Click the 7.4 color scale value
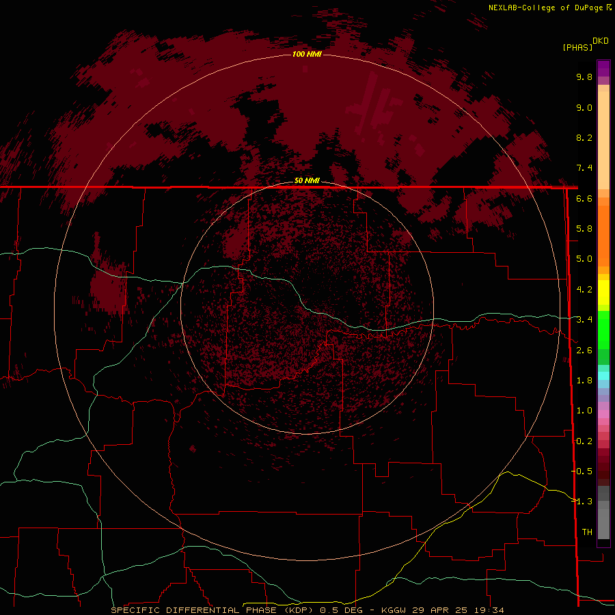The width and height of the screenshot is (615, 615). [584, 168]
